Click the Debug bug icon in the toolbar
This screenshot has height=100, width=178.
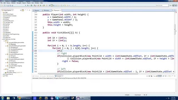(x=28, y=5)
